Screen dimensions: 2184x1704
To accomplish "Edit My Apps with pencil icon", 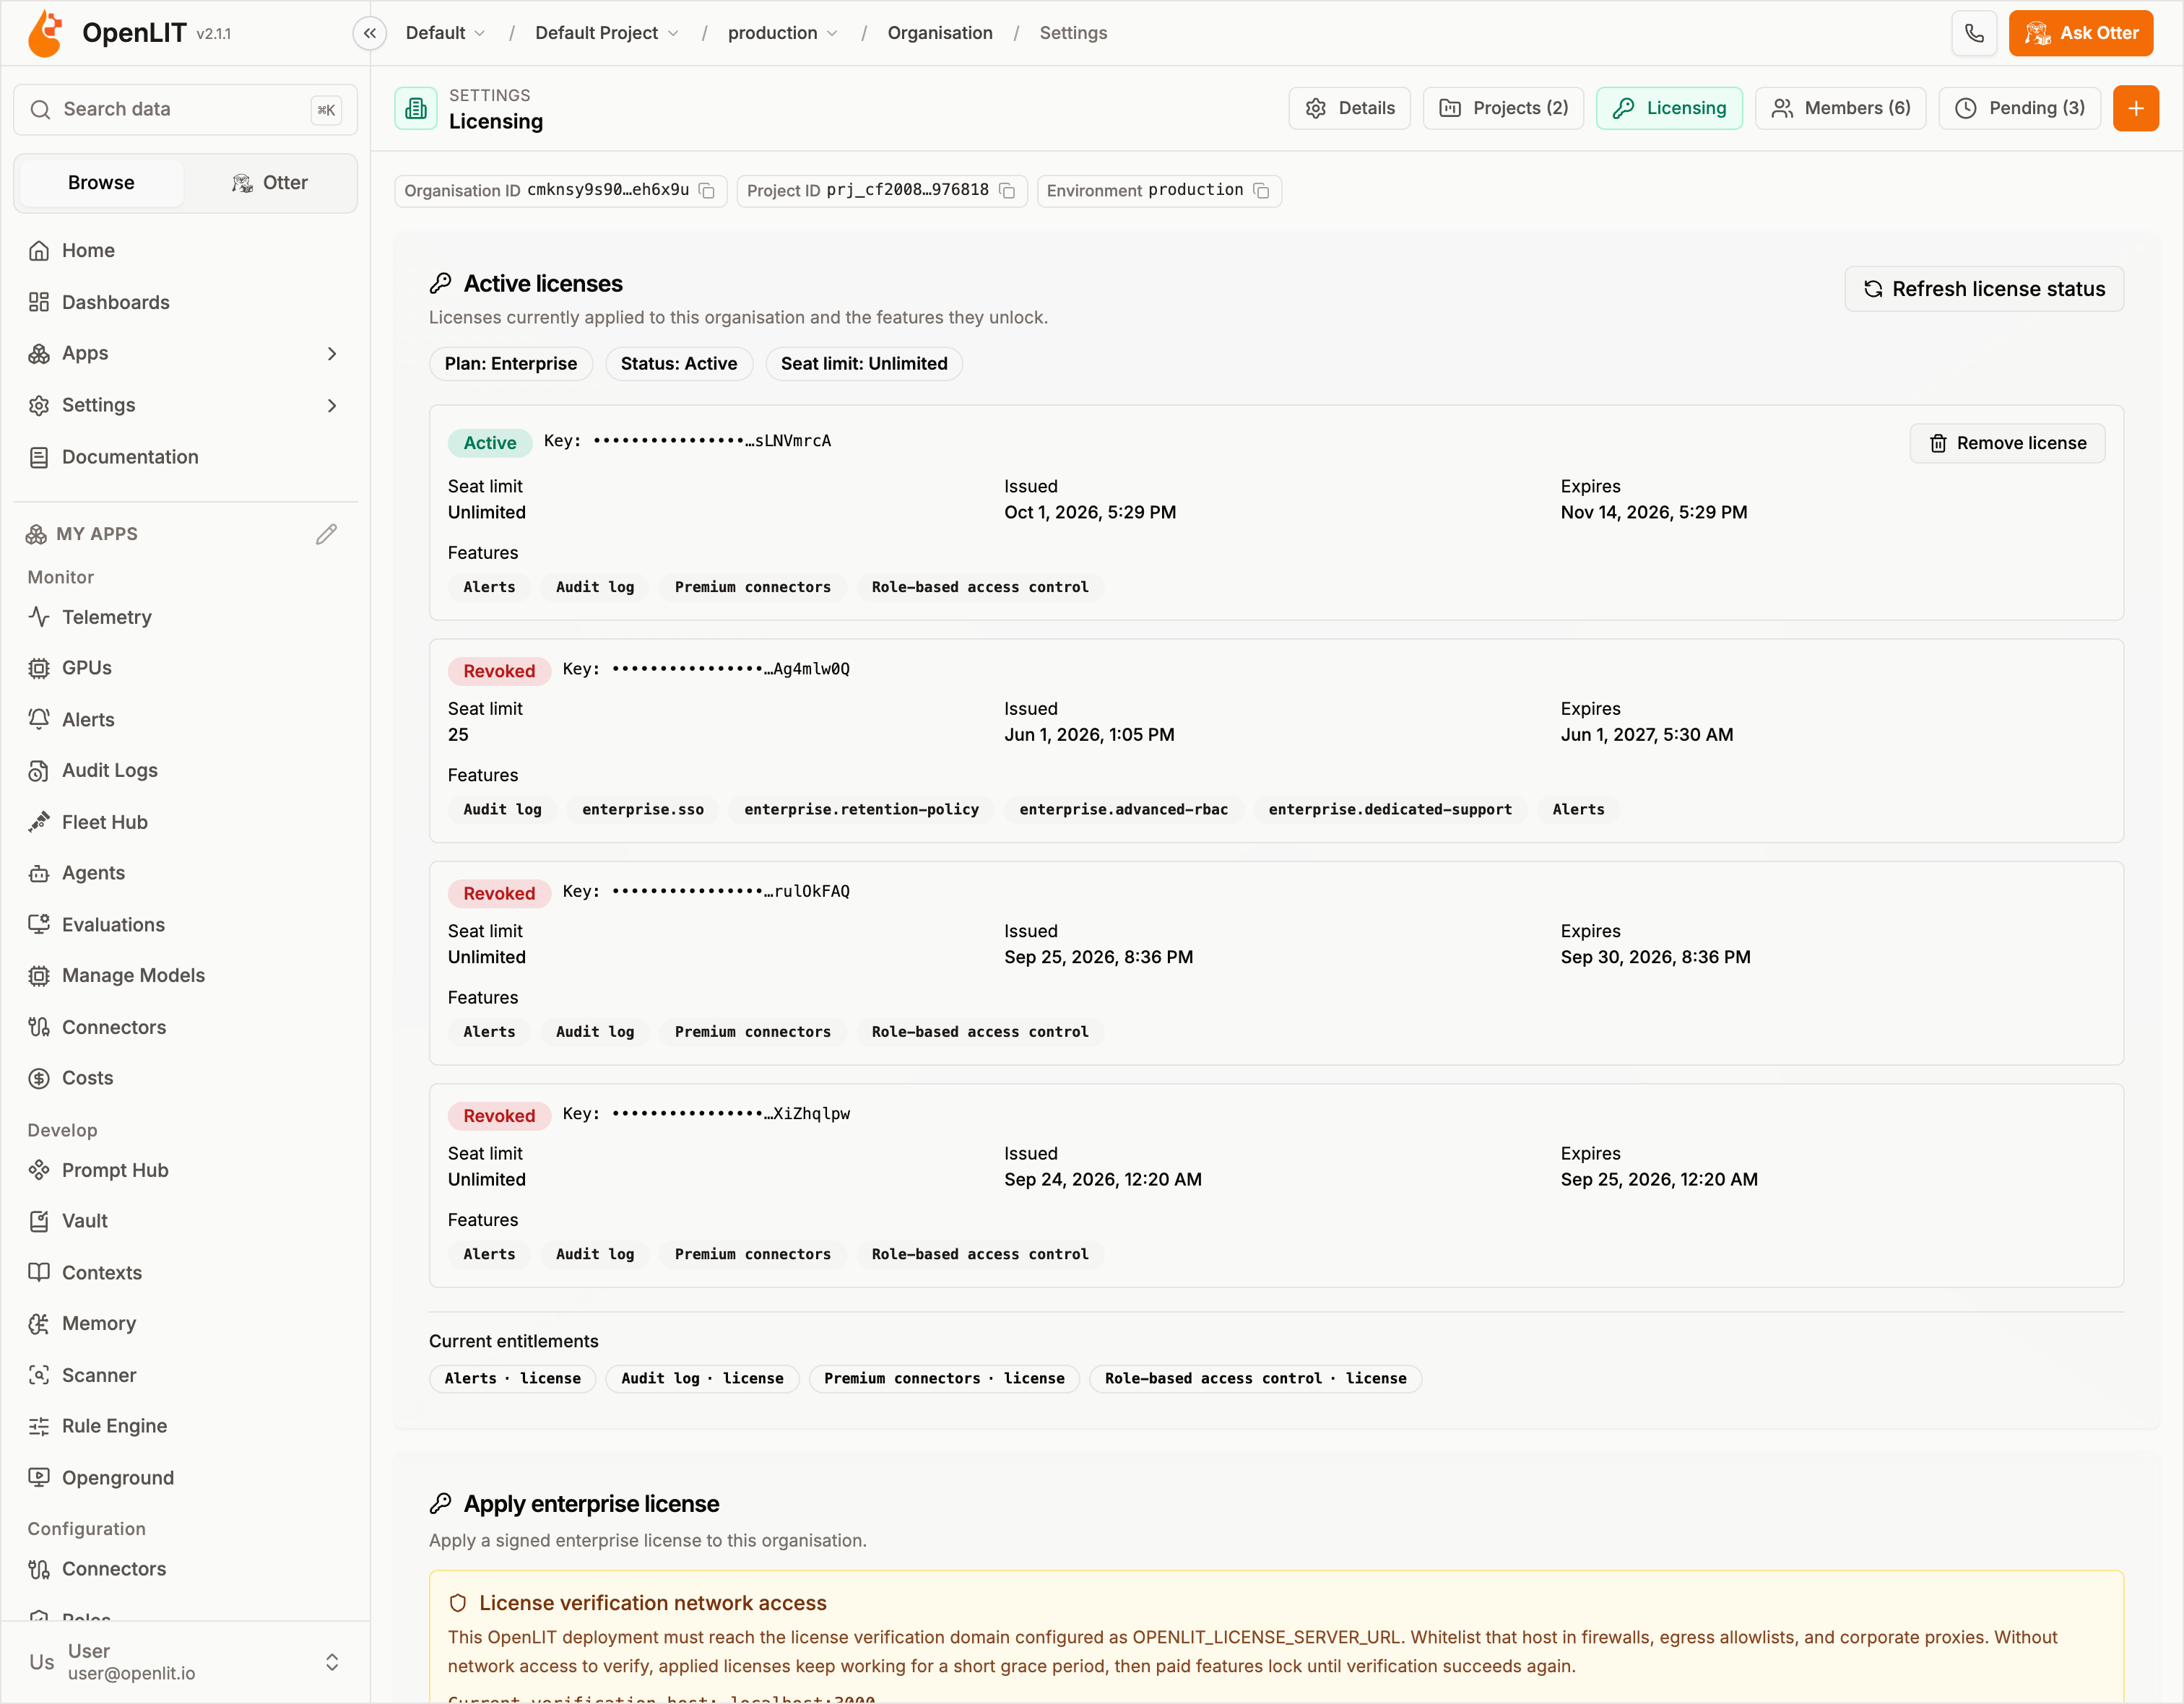I will (326, 534).
